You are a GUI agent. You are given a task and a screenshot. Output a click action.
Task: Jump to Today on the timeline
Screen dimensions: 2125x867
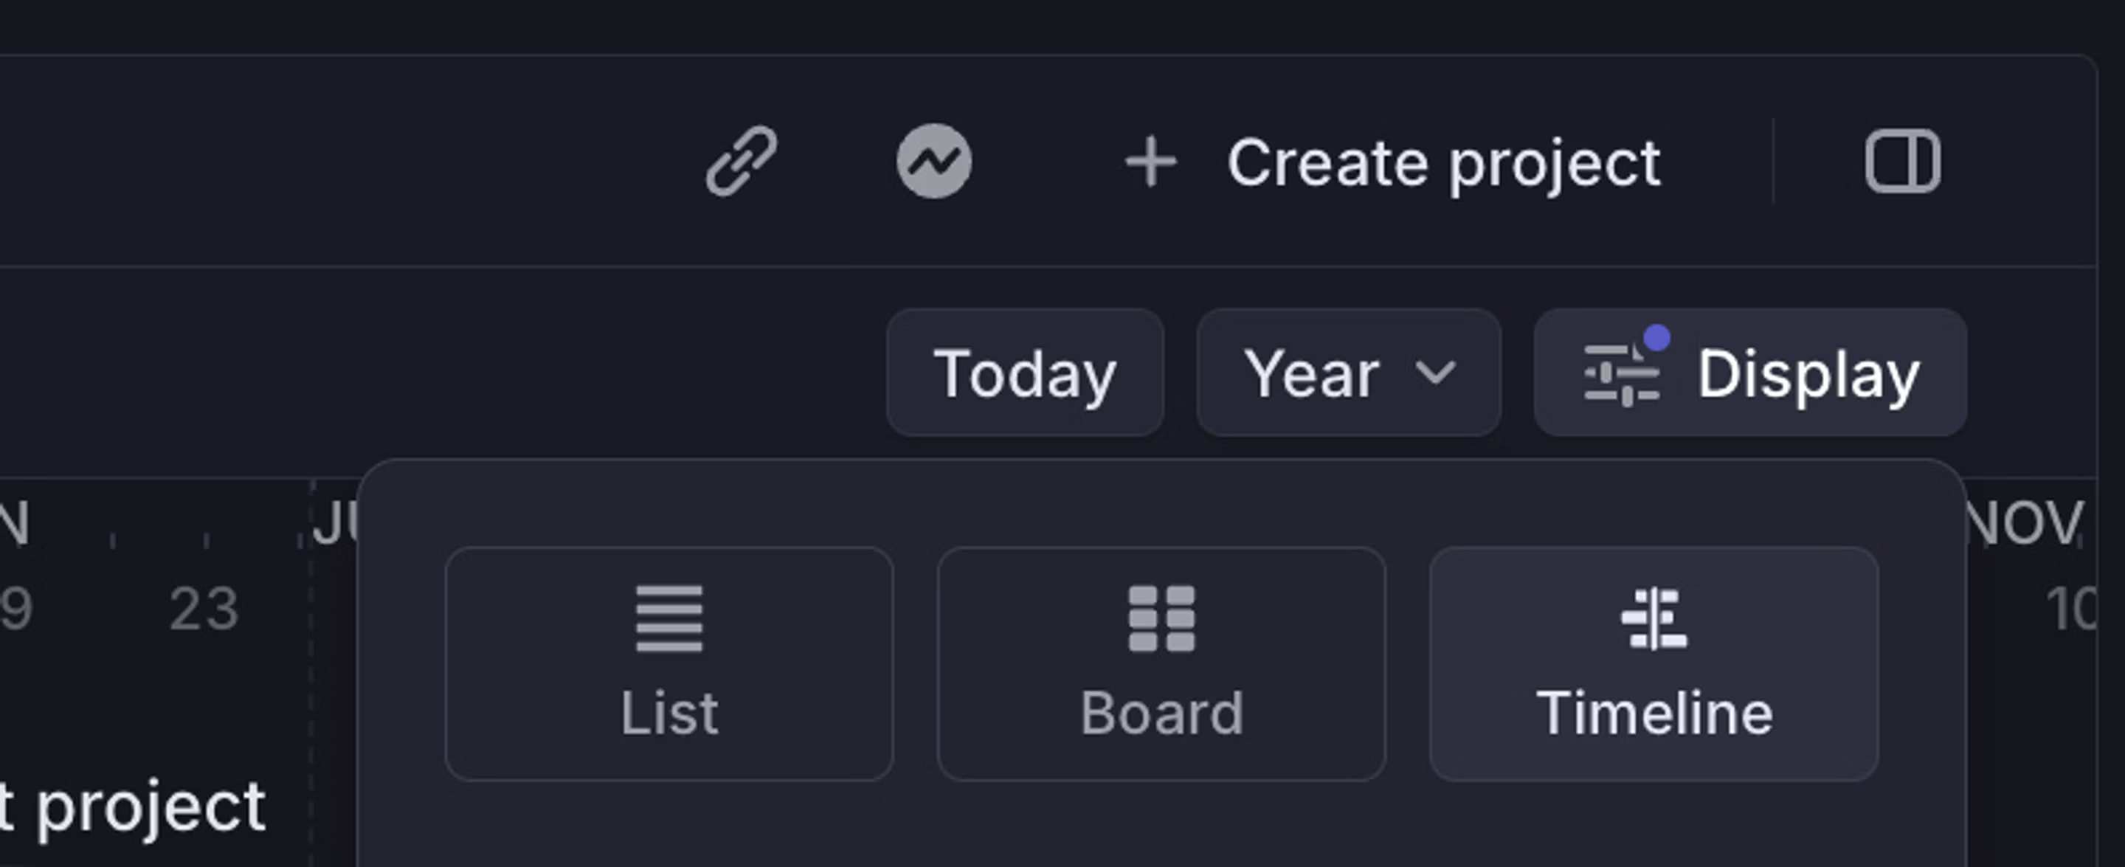coord(1026,373)
